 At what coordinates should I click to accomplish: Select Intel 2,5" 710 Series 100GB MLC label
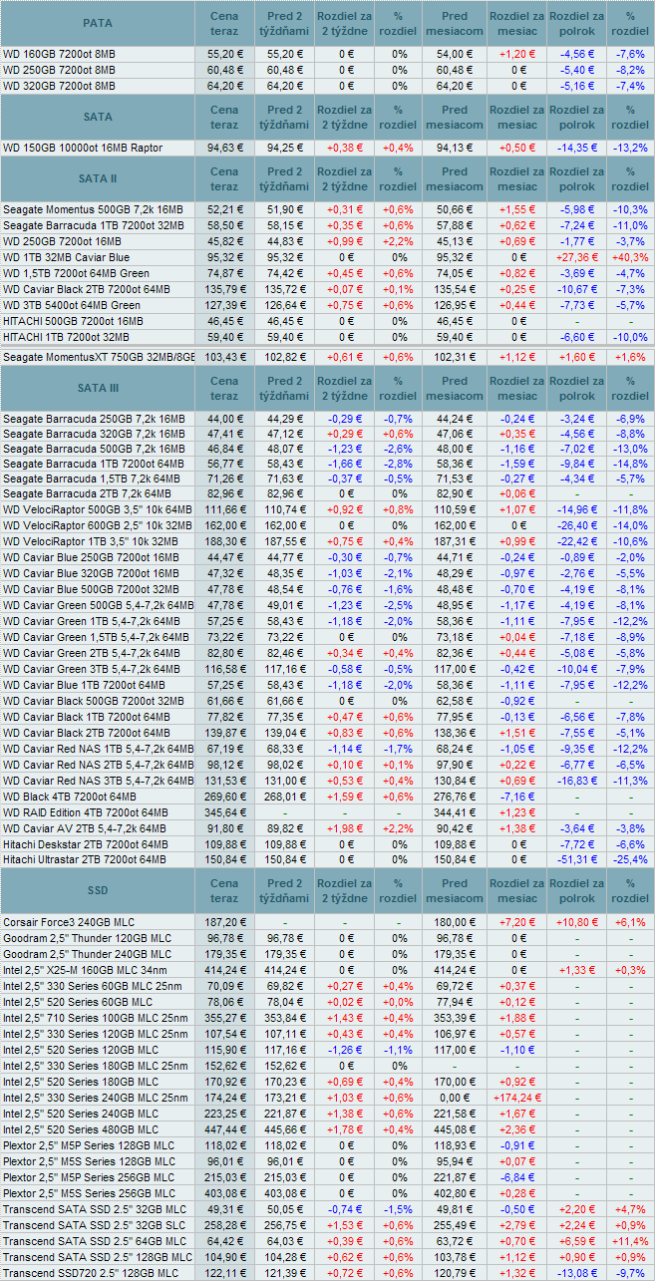pyautogui.click(x=96, y=1018)
